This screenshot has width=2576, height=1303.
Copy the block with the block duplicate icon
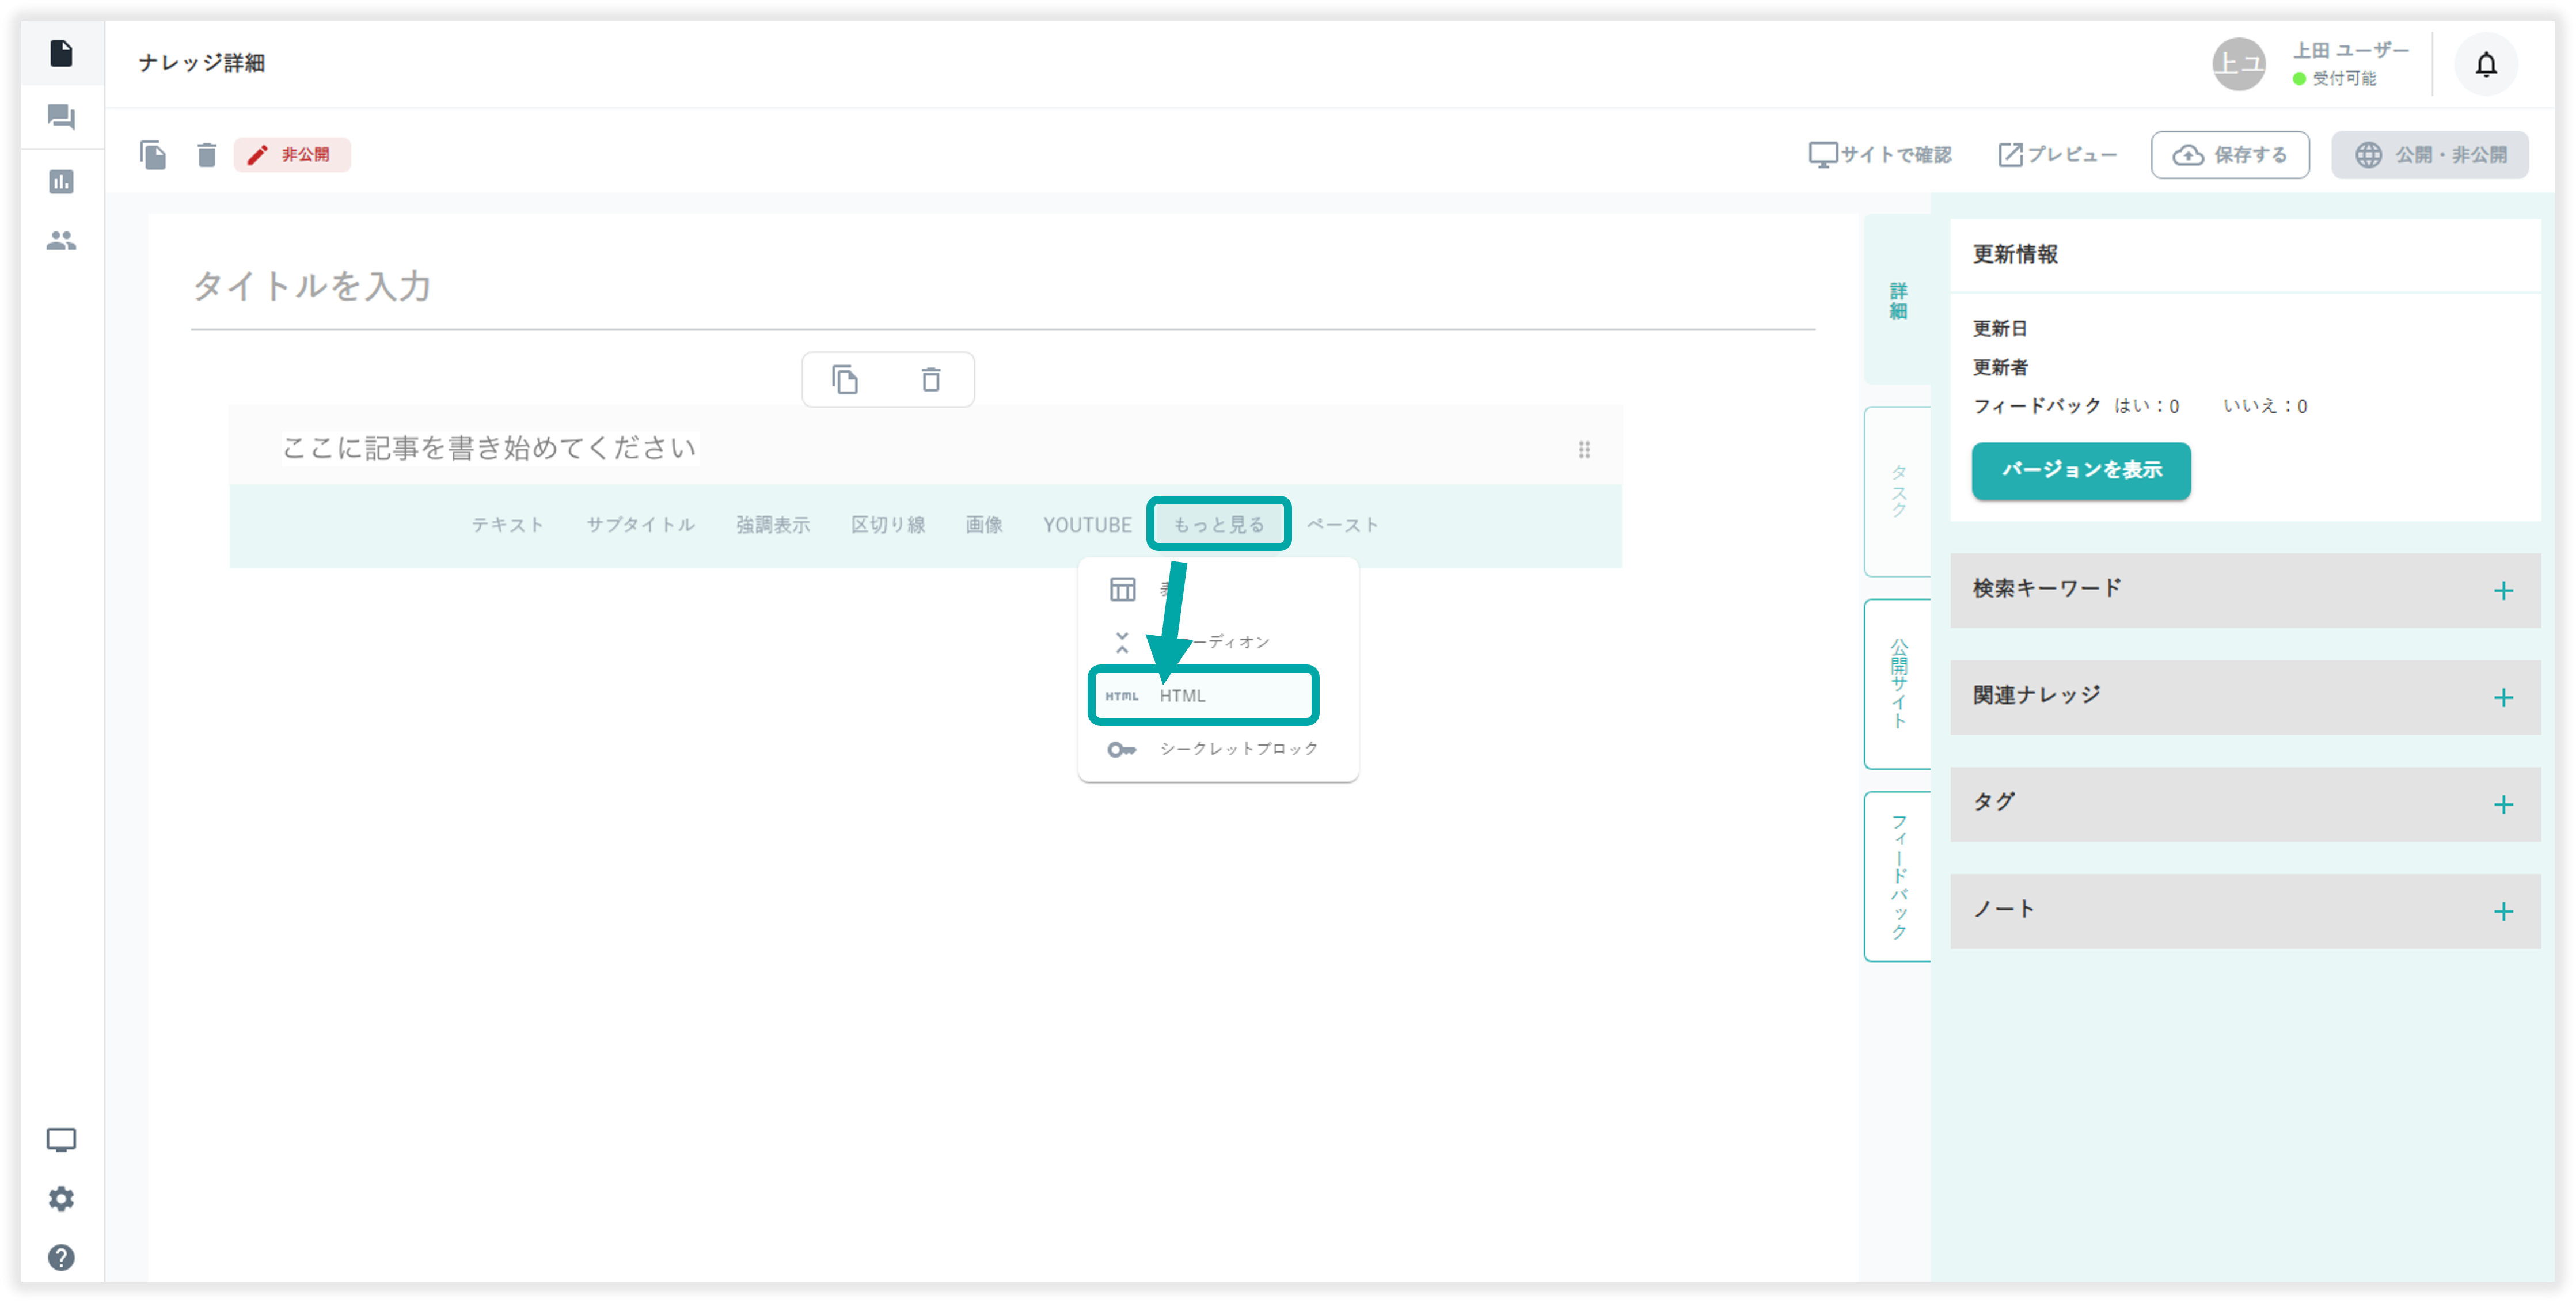pos(845,380)
